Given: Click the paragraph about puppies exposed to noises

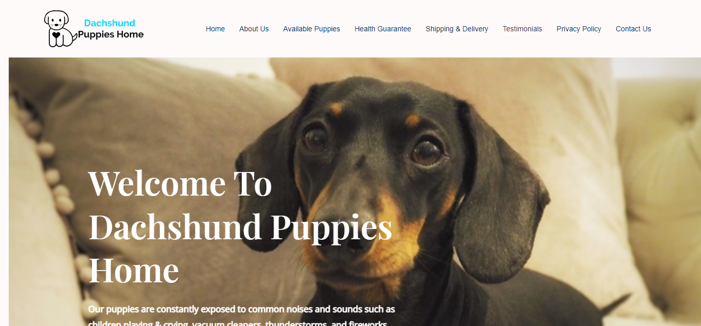Looking at the screenshot, I should coord(242,315).
